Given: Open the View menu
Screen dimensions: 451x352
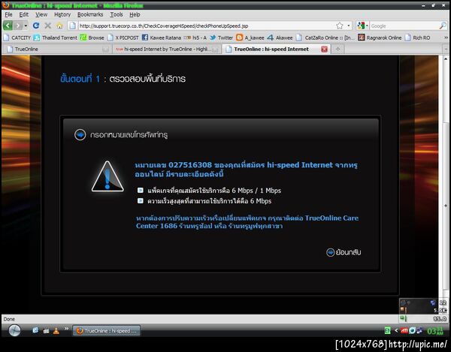Looking at the screenshot, I should click(41, 14).
